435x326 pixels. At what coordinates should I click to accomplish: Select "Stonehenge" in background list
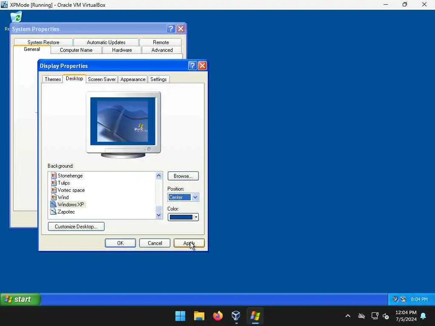[x=70, y=176]
